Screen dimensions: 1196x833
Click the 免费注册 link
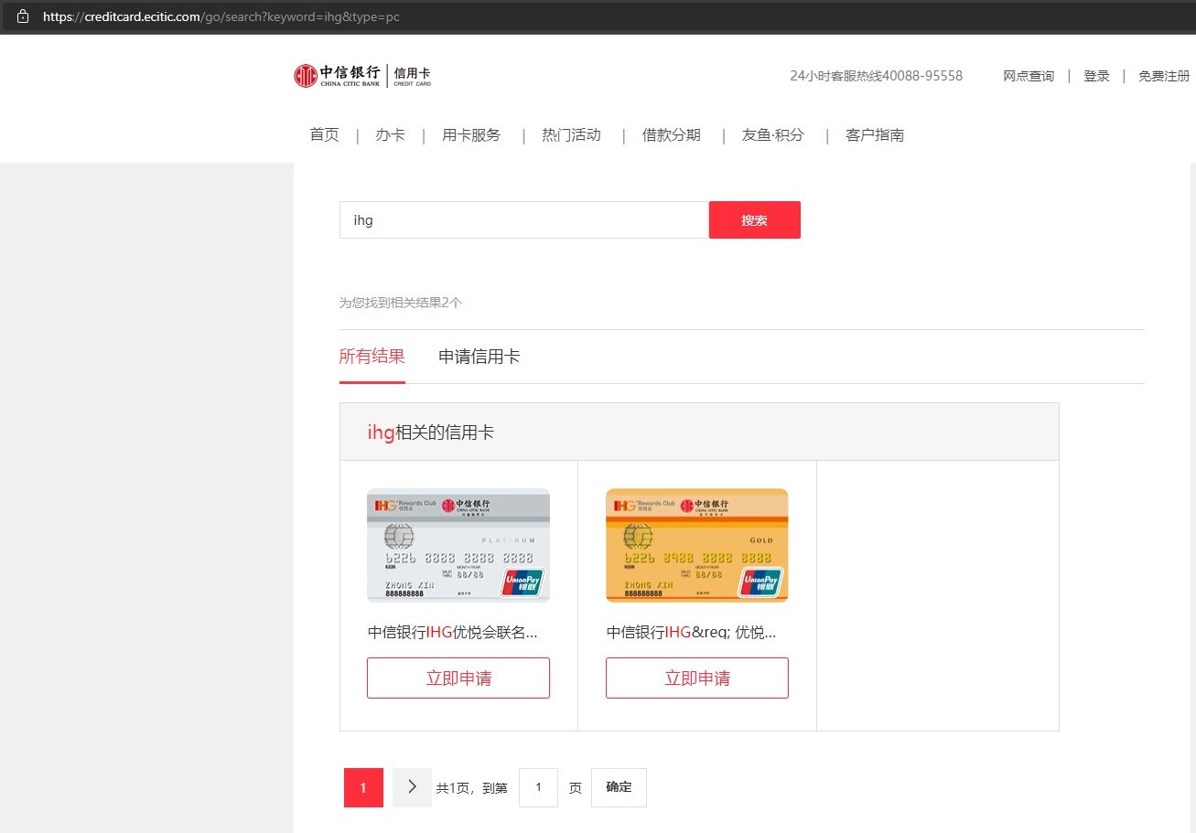point(1164,76)
